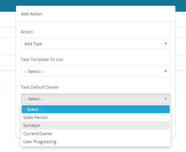The width and height of the screenshot is (186, 152).
Task: Click the Action field's dropdown arrow
Action: [166, 44]
